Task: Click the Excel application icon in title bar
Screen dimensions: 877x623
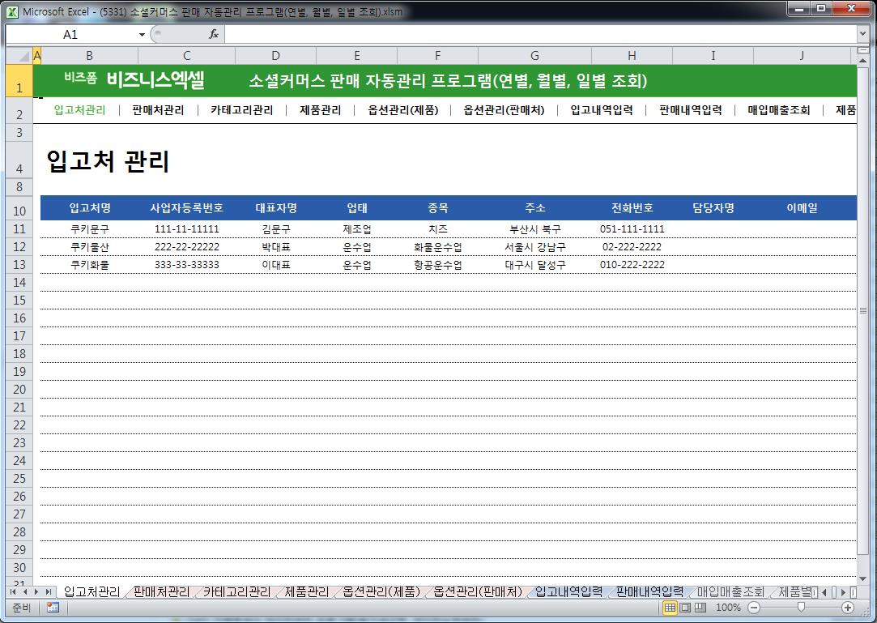Action: click(x=12, y=11)
